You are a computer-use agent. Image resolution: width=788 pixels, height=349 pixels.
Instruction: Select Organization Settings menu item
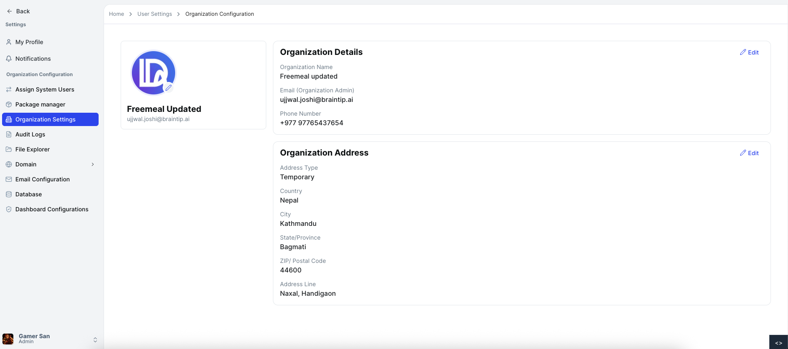point(50,119)
